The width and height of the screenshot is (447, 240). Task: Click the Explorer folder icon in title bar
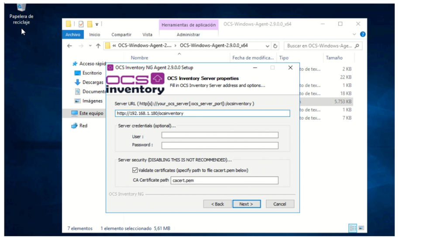69,24
